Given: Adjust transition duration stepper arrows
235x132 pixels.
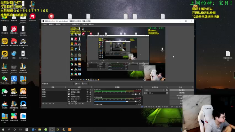Looking at the screenshot, I should pos(167,93).
